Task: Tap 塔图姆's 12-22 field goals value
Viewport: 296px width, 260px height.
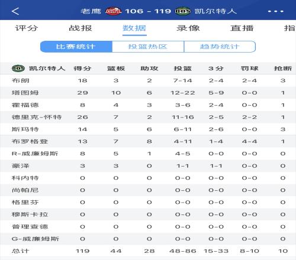Action: (x=182, y=93)
